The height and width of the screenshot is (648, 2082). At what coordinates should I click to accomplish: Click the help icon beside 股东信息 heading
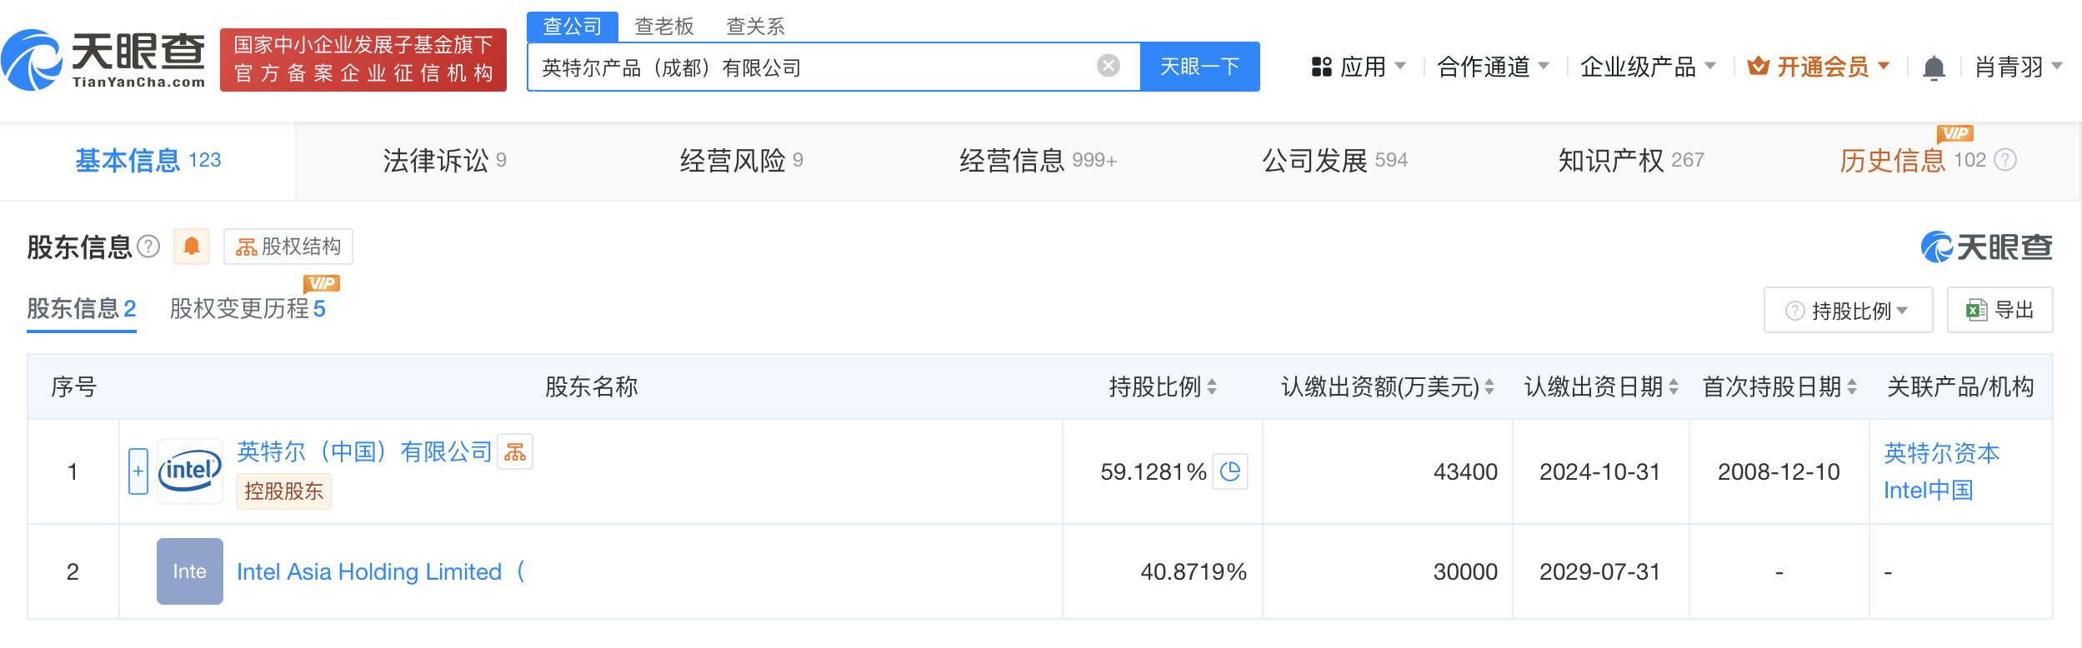coord(148,247)
